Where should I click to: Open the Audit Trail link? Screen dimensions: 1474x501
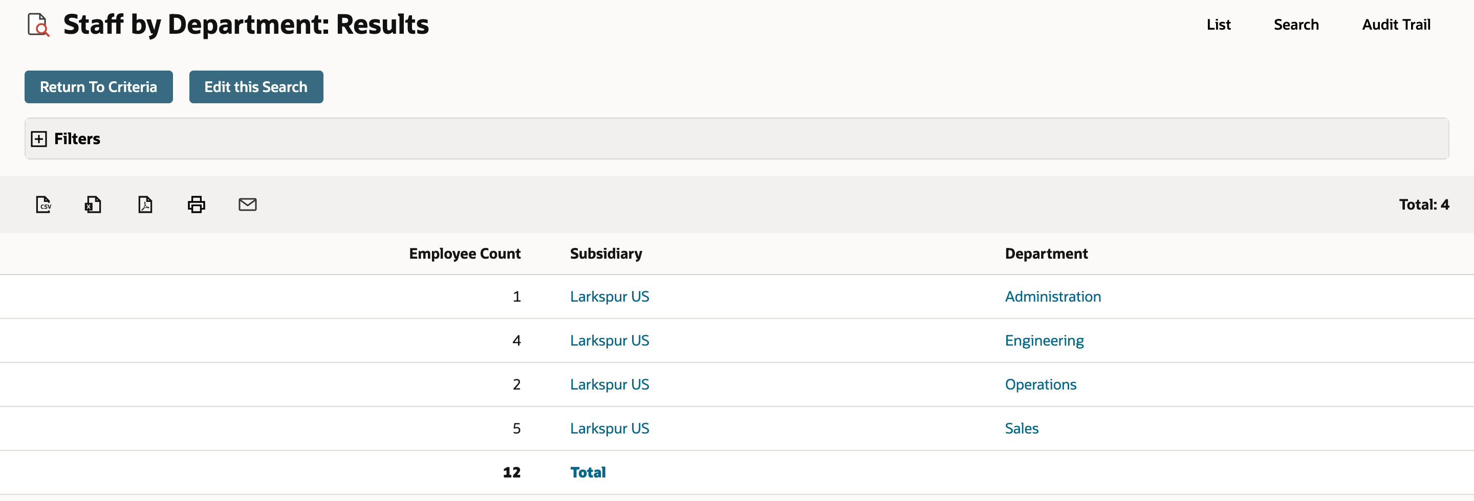coord(1396,25)
